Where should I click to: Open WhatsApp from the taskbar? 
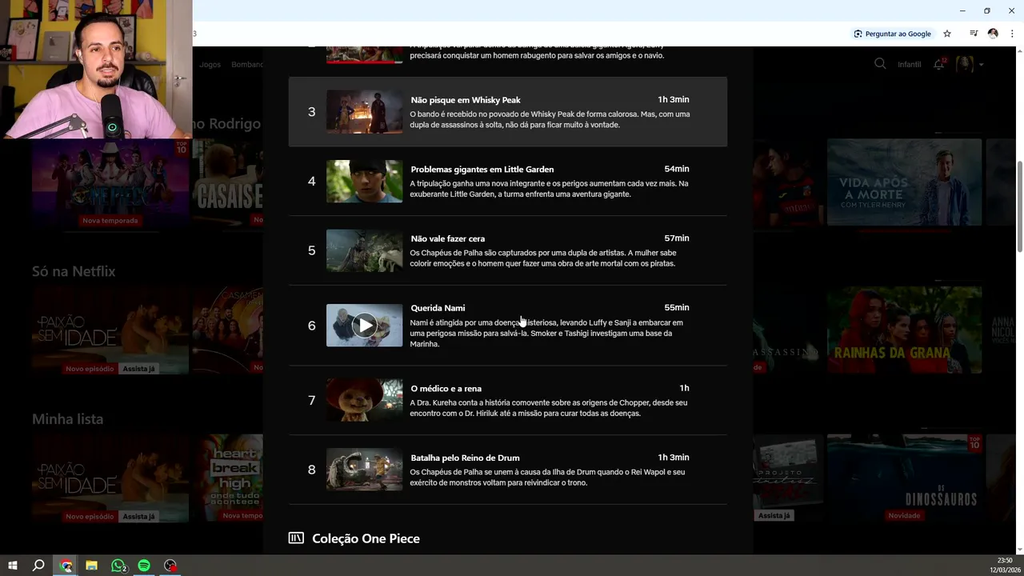click(118, 566)
